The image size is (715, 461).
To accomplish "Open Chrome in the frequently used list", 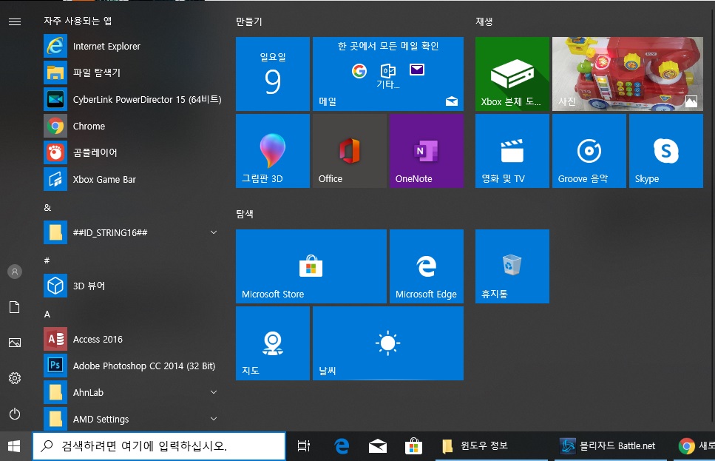I will point(132,126).
